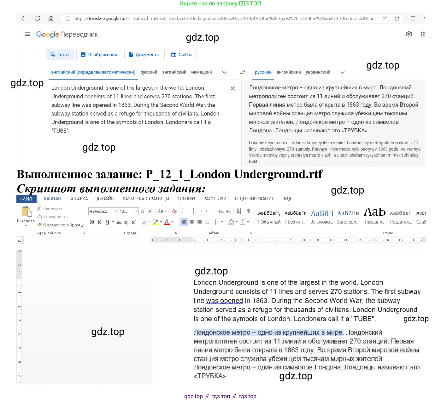Switch to Документы translation mode
441x401 pixels.
pos(144,55)
